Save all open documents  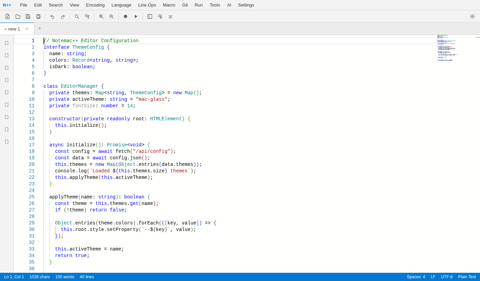38,16
